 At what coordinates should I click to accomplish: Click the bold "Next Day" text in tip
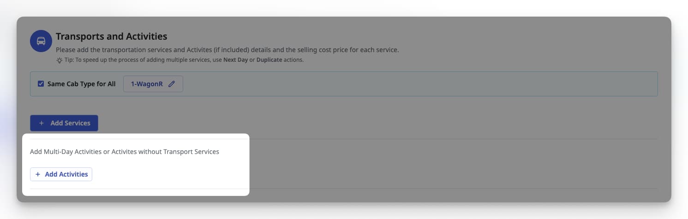[236, 60]
